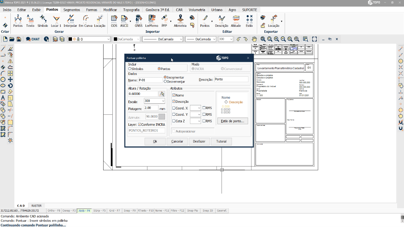
Task: Switch to the Topografia ribbon tab
Action: (131, 10)
